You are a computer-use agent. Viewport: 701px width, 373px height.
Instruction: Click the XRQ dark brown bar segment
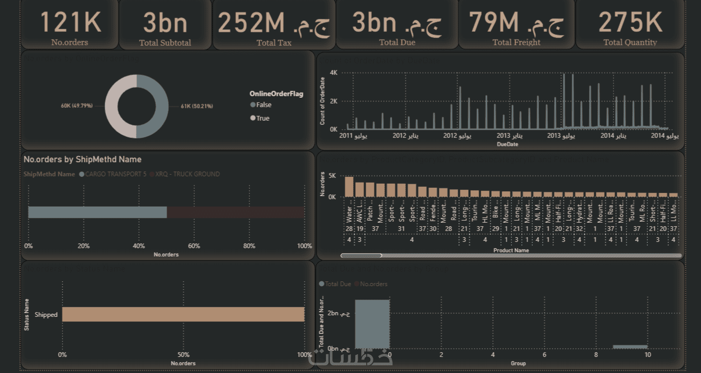click(x=235, y=212)
